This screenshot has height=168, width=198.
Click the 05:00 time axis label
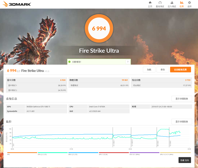pyautogui.click(x=189, y=149)
